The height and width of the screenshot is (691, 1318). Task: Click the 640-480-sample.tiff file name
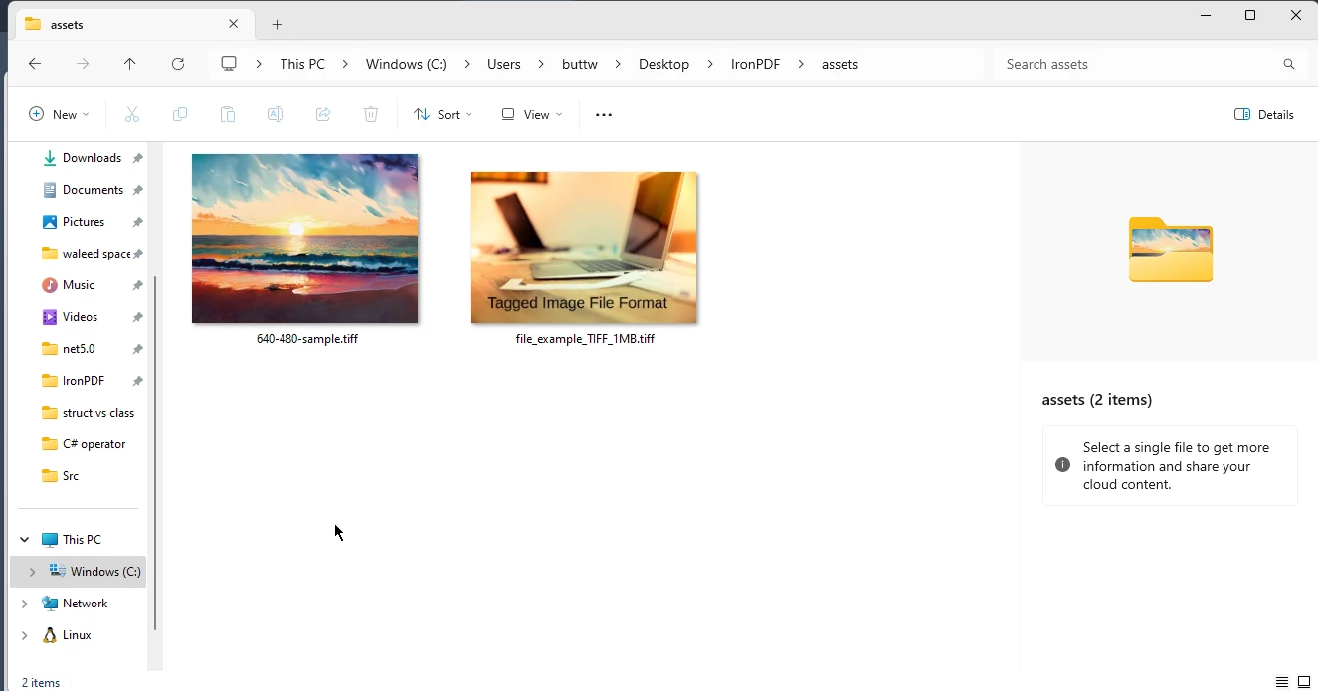click(307, 339)
